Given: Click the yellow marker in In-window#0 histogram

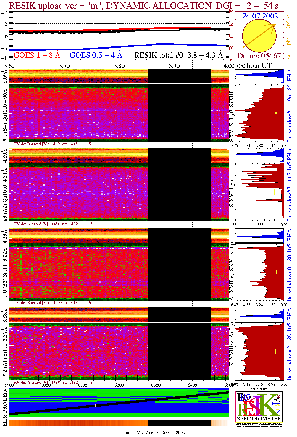Looking at the screenshot, I should 276,272.
